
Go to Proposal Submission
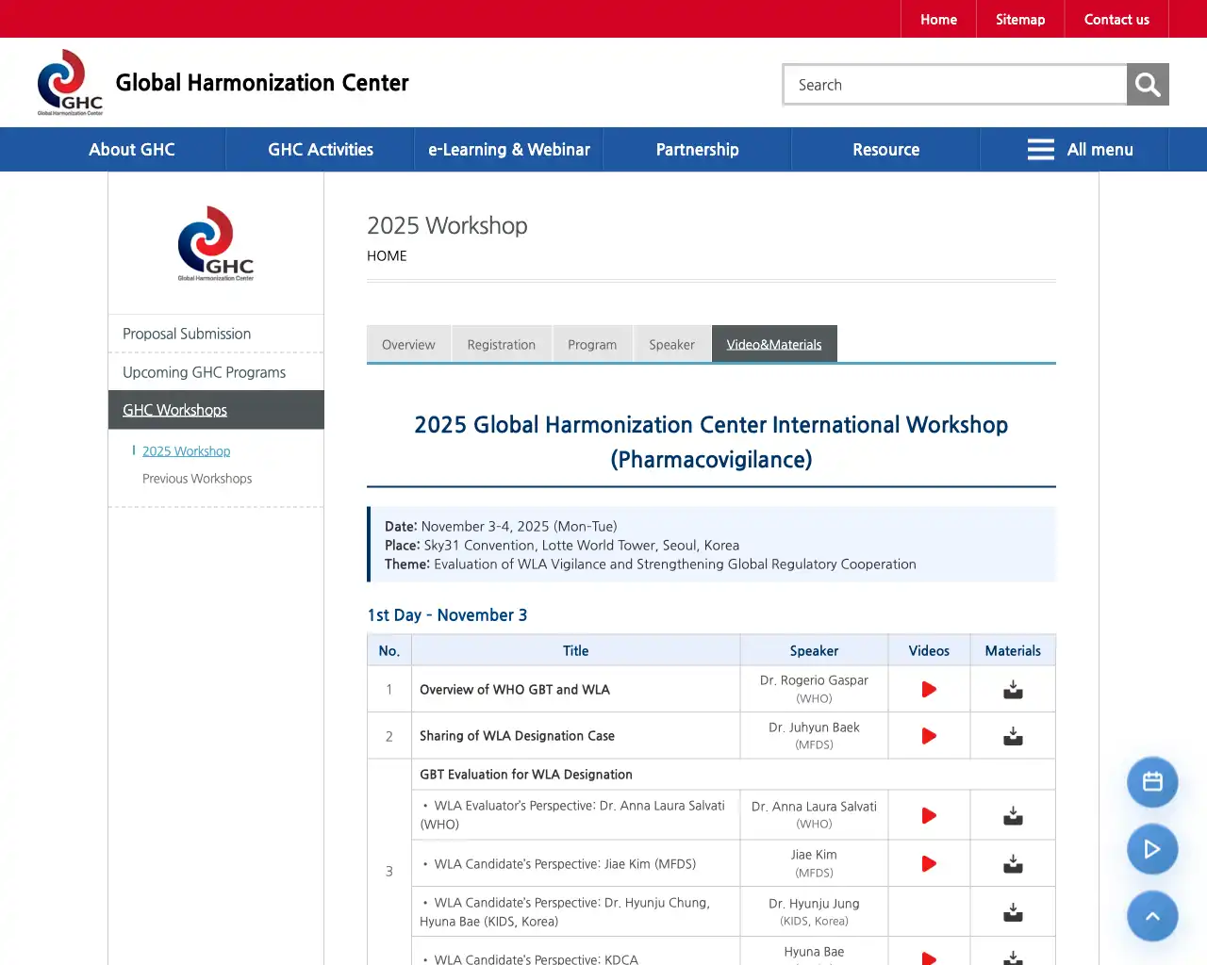coord(186,334)
